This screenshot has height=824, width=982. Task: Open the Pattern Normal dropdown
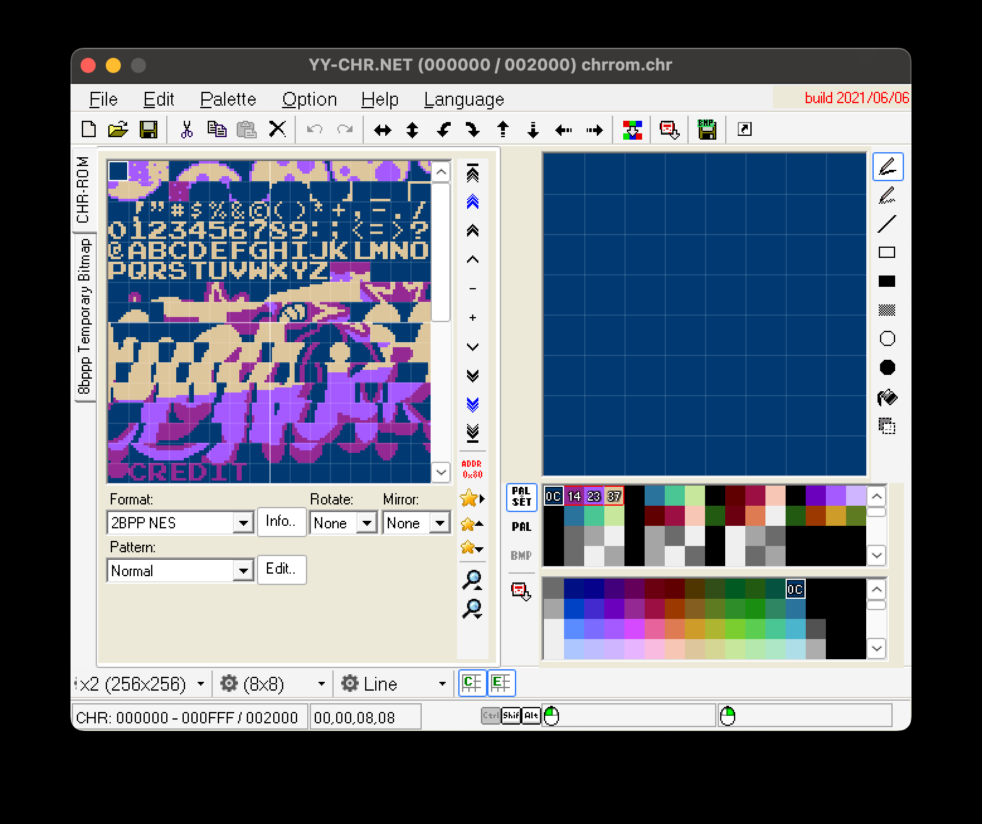[x=242, y=571]
